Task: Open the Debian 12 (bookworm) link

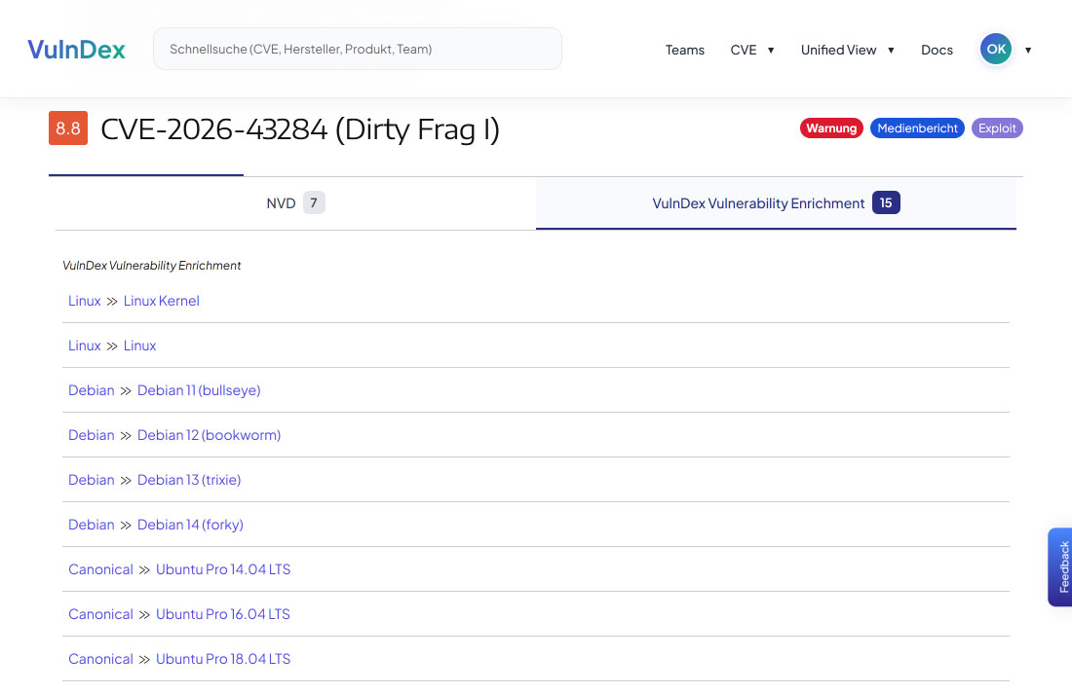Action: [x=210, y=435]
